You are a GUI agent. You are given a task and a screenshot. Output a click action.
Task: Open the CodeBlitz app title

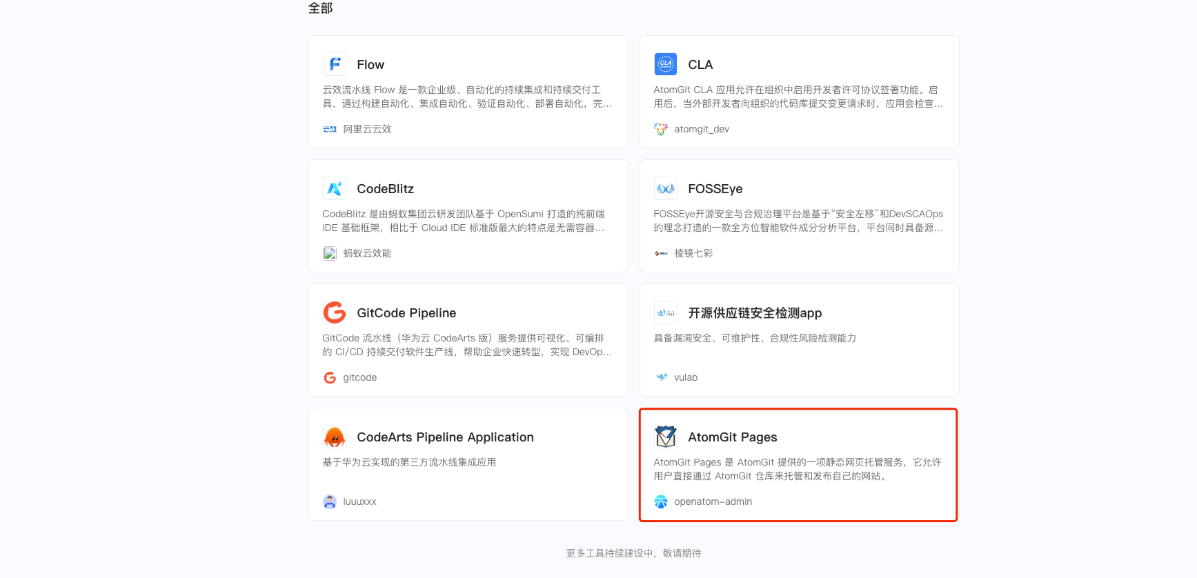[x=386, y=189]
